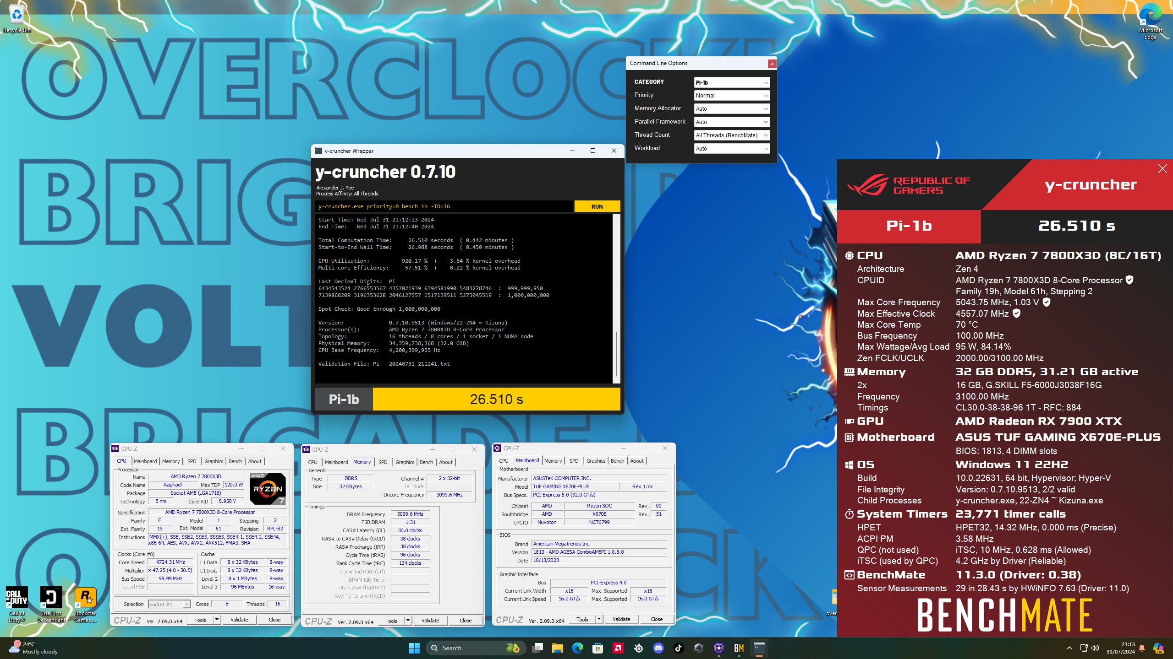1173x659 pixels.
Task: Switch to About tab in right CPU-Z
Action: 636,461
